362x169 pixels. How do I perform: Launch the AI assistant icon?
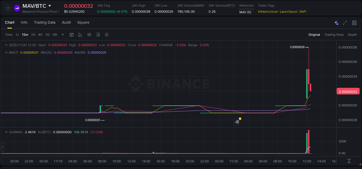pyautogui.click(x=336, y=22)
